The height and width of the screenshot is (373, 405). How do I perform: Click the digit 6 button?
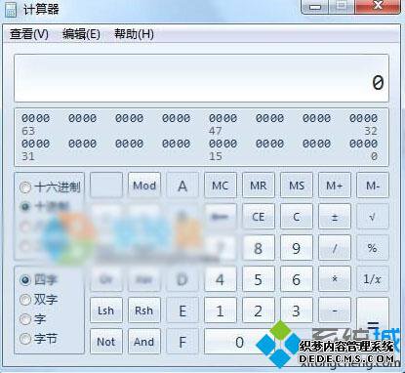(x=297, y=279)
